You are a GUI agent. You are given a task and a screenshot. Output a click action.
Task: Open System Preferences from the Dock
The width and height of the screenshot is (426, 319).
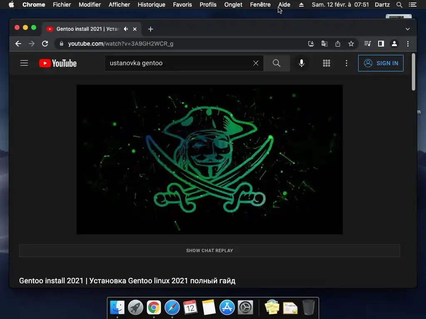click(x=245, y=307)
